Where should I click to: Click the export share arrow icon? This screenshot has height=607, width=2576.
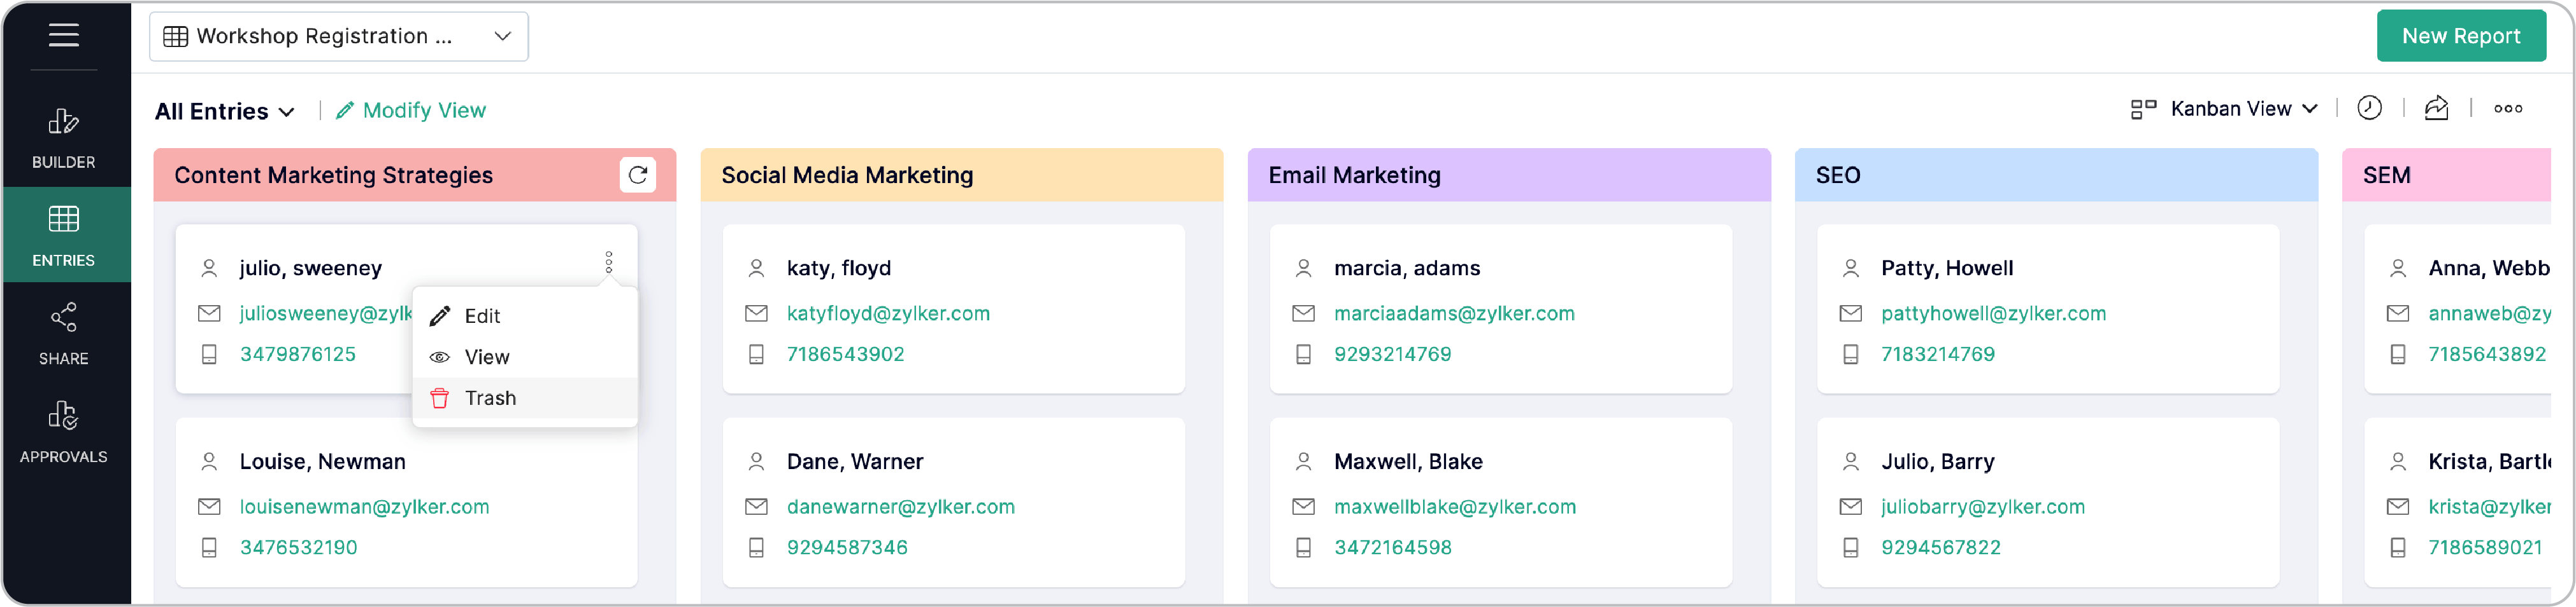pos(2436,109)
